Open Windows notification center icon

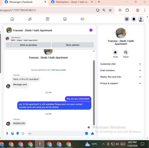click(x=142, y=144)
